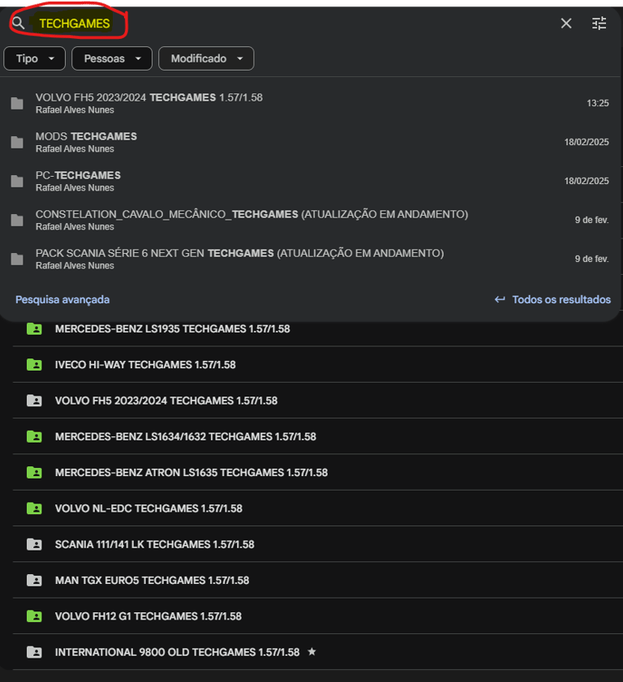Click 18/02/2025 date on MODS TECHGAMES
The height and width of the screenshot is (682, 623).
pyautogui.click(x=586, y=142)
